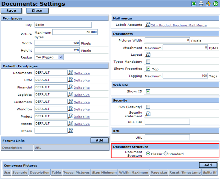Toggle Show: Properties Top checkbox
Screen dimensions: 220x179
(148, 69)
